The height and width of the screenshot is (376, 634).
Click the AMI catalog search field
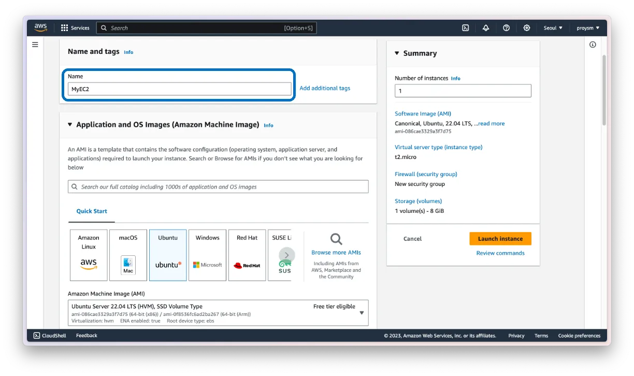(x=218, y=187)
